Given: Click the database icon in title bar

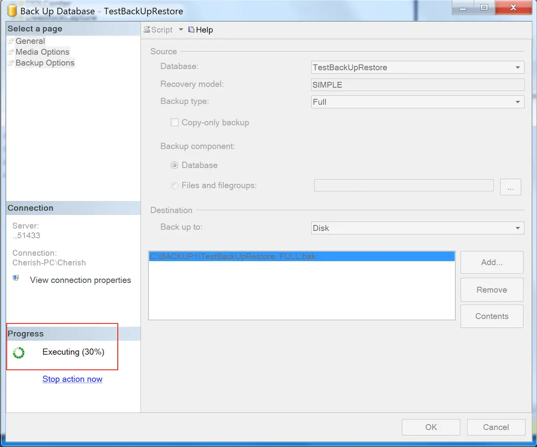Looking at the screenshot, I should pos(12,10).
